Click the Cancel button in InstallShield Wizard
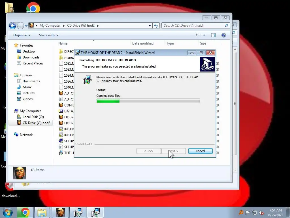The image size is (290, 218). click(200, 151)
